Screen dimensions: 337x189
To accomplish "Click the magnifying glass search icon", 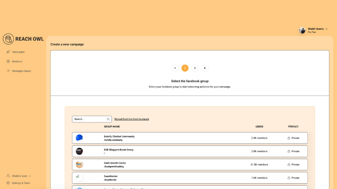I will point(108,119).
